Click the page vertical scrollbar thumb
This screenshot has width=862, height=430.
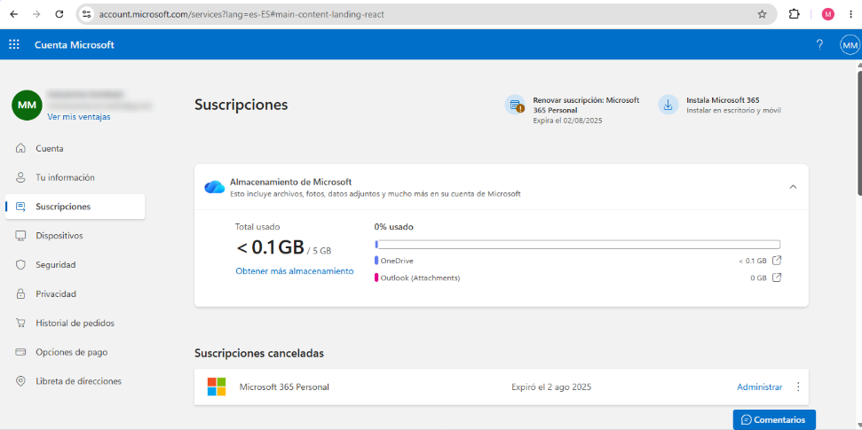[859, 132]
